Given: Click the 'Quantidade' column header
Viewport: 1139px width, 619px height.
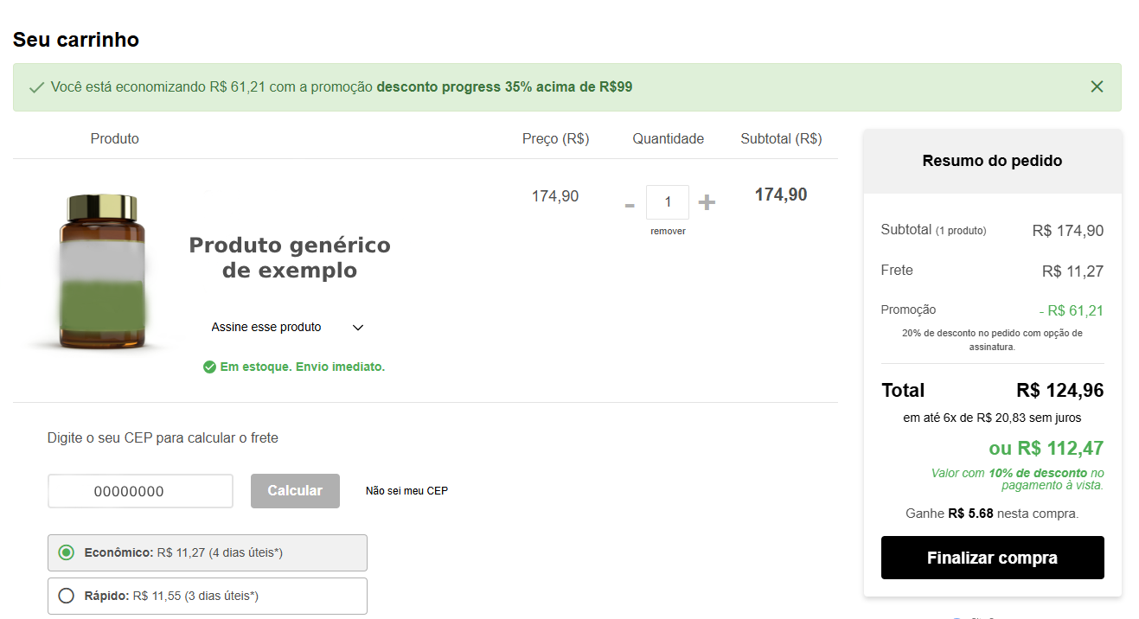Looking at the screenshot, I should (x=668, y=138).
